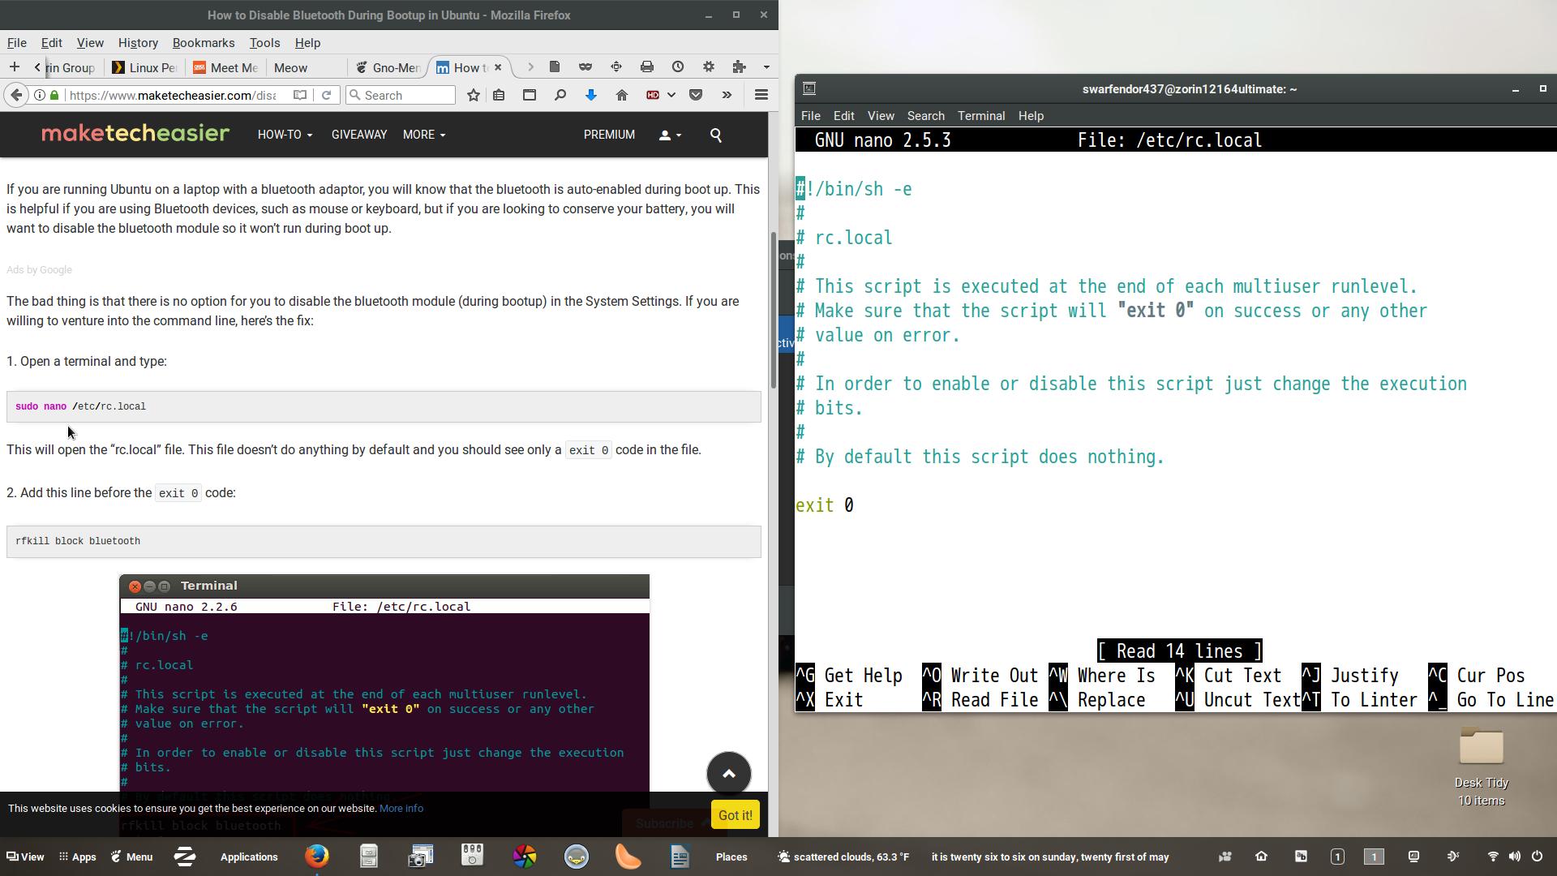The height and width of the screenshot is (876, 1557).
Task: Expand the HOW-TO dropdown menu
Action: point(285,135)
